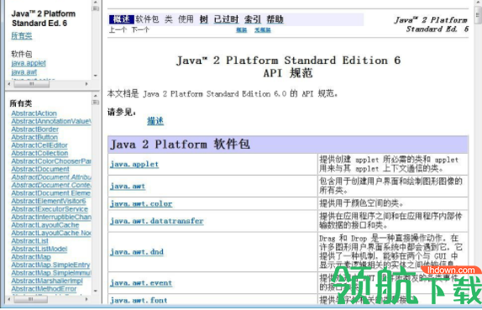Open the java.awt package in the table
The width and height of the screenshot is (482, 310).
tap(128, 186)
